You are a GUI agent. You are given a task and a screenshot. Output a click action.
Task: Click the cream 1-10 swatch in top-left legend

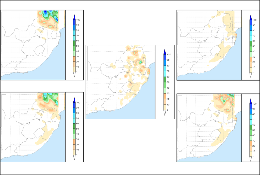click(x=74, y=70)
